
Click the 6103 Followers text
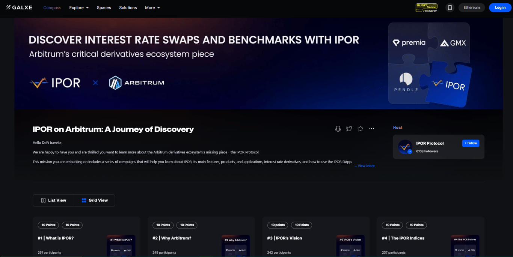[427, 151]
